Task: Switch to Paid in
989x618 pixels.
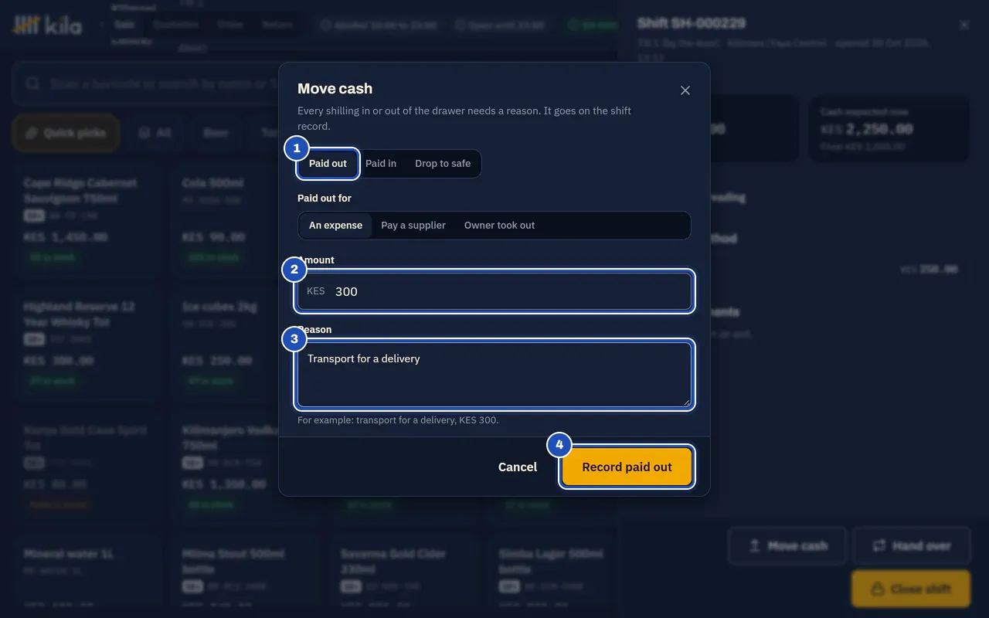Action: [381, 164]
